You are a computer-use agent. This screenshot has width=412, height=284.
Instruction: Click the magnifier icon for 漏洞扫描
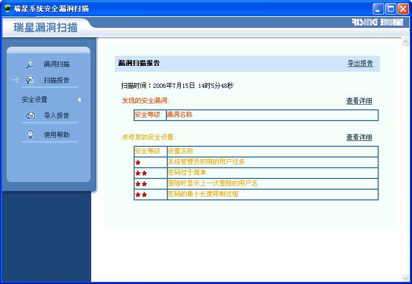pos(30,64)
